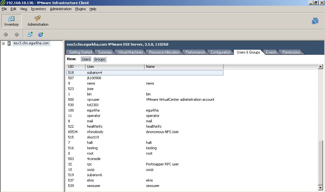The width and height of the screenshot is (325, 192).
Task: Click the new resource pool toolbar icon
Action: pyautogui.click(x=41, y=34)
